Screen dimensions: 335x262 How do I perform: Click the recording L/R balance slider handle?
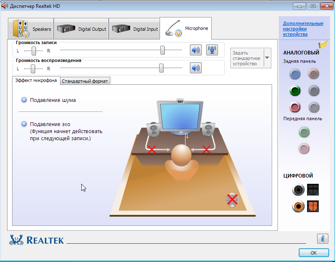click(x=34, y=51)
